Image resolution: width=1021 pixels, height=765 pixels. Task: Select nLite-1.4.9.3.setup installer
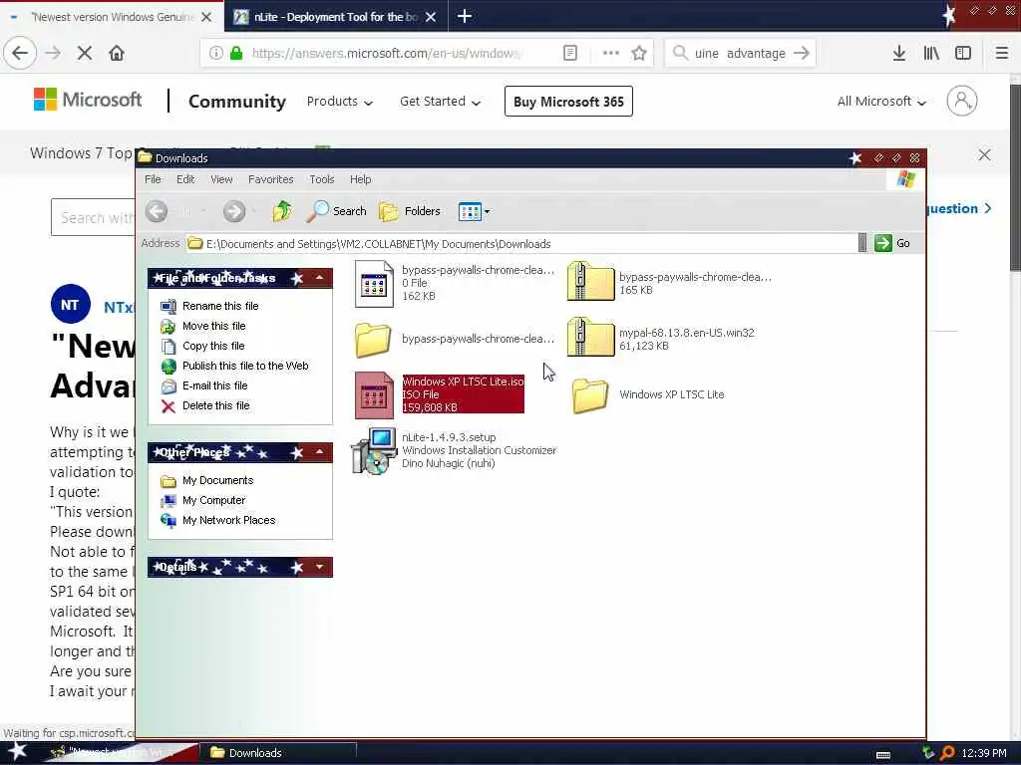click(x=454, y=450)
